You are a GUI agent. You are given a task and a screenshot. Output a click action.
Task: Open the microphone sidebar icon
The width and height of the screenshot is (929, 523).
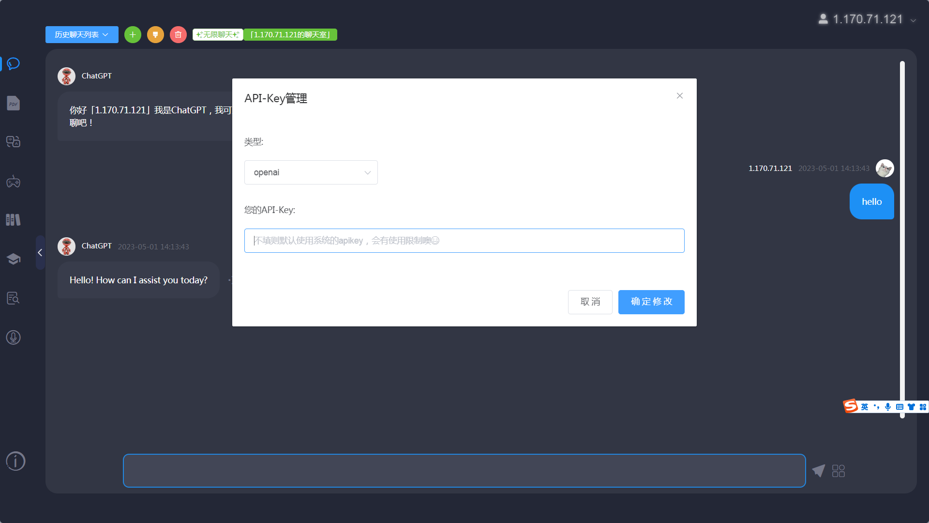coord(14,338)
